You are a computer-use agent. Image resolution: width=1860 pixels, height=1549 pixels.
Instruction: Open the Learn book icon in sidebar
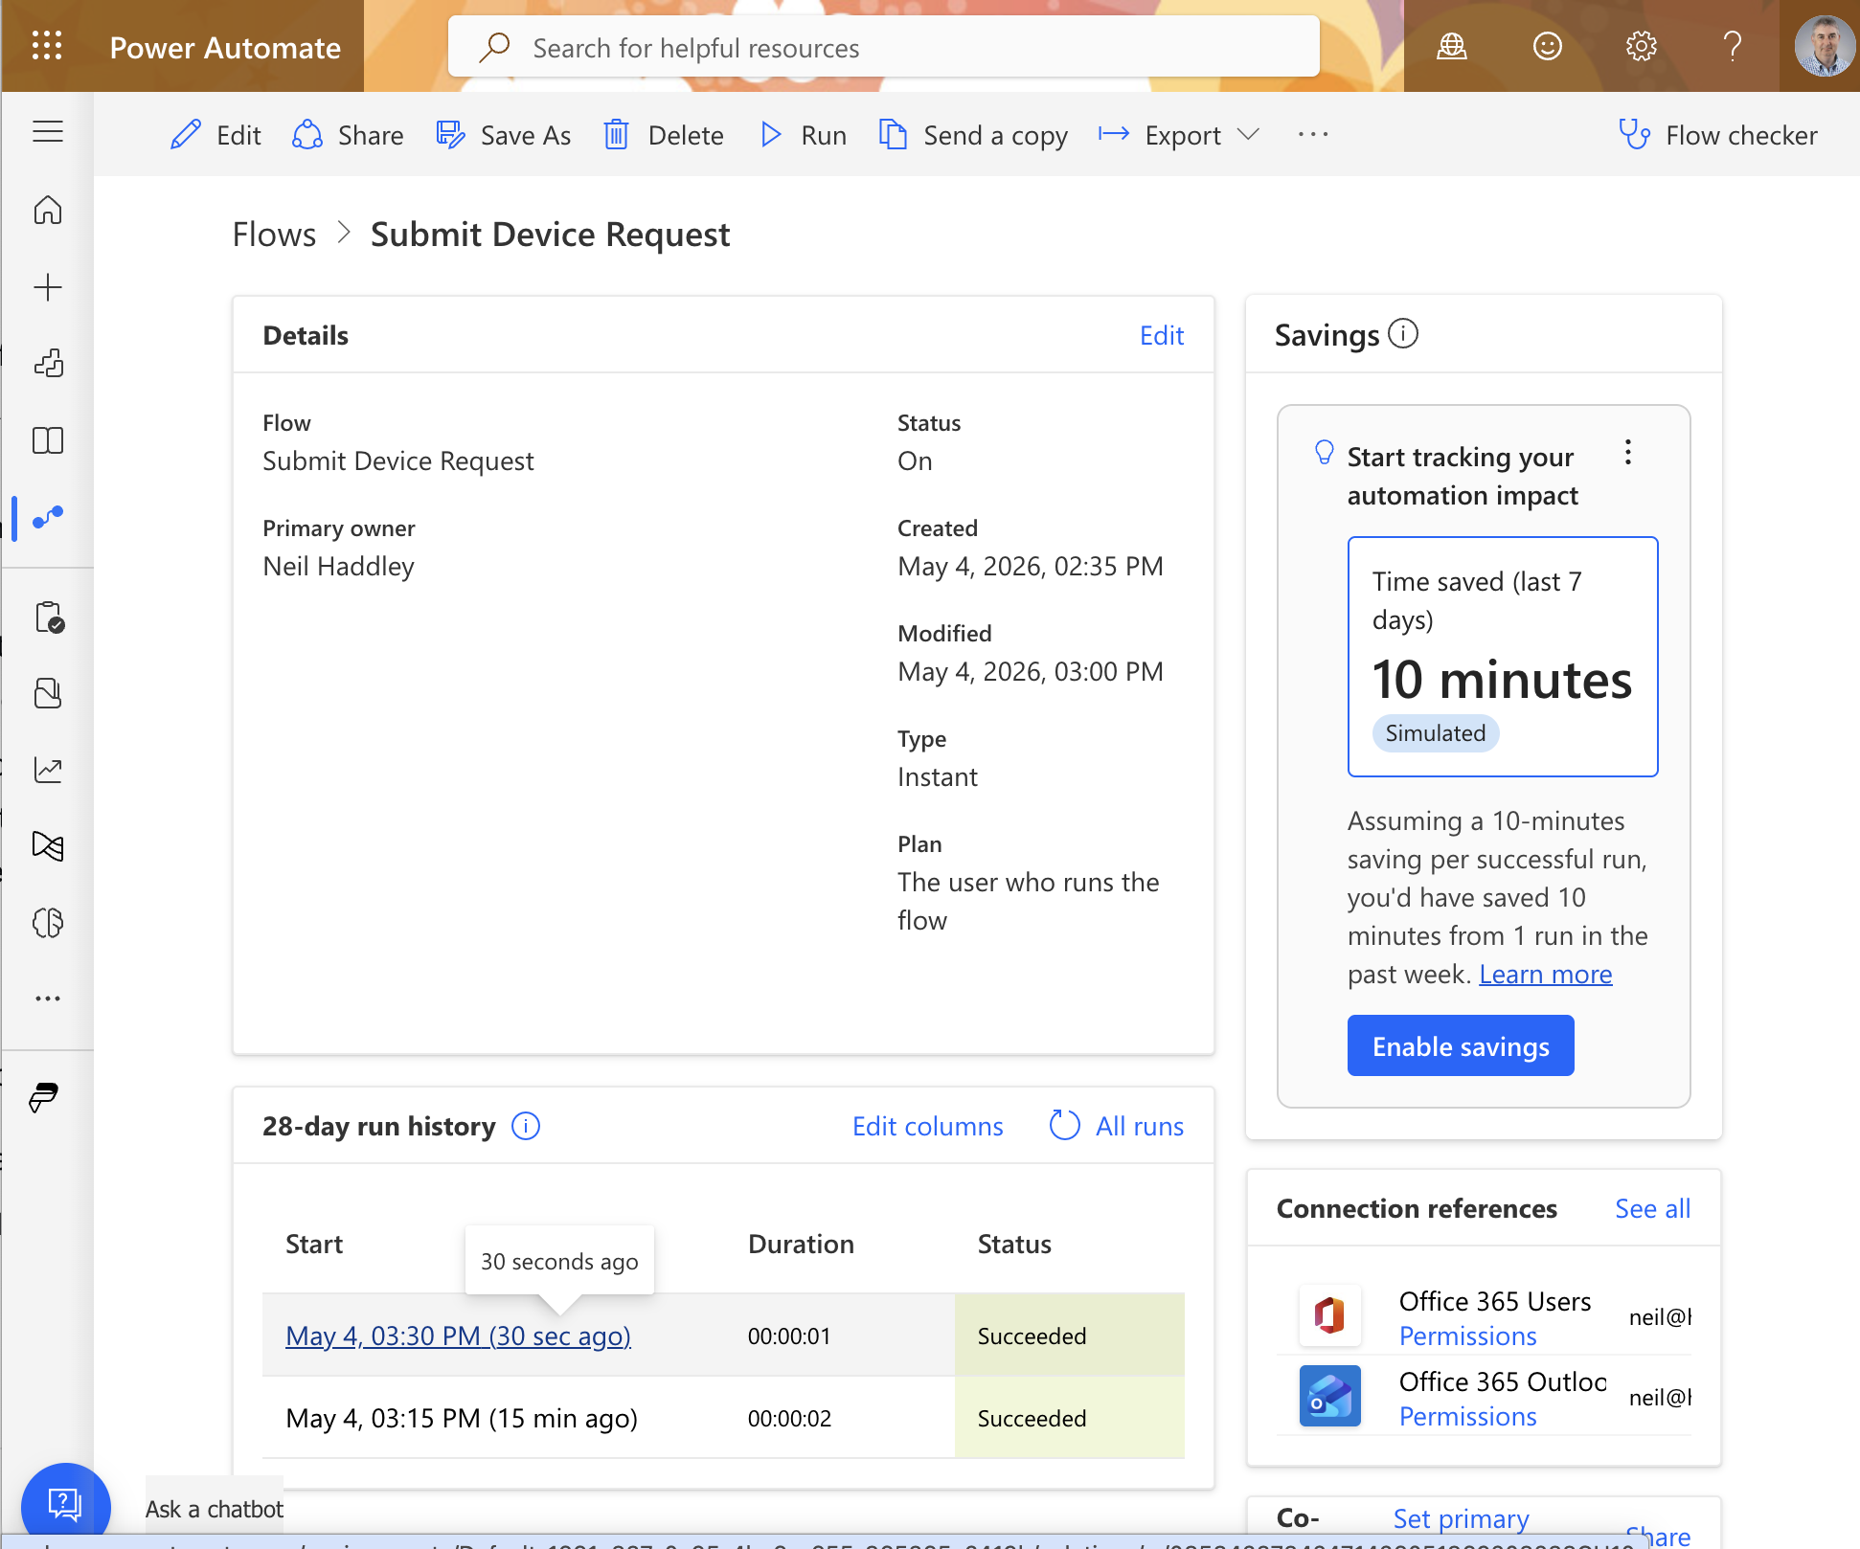coord(48,440)
